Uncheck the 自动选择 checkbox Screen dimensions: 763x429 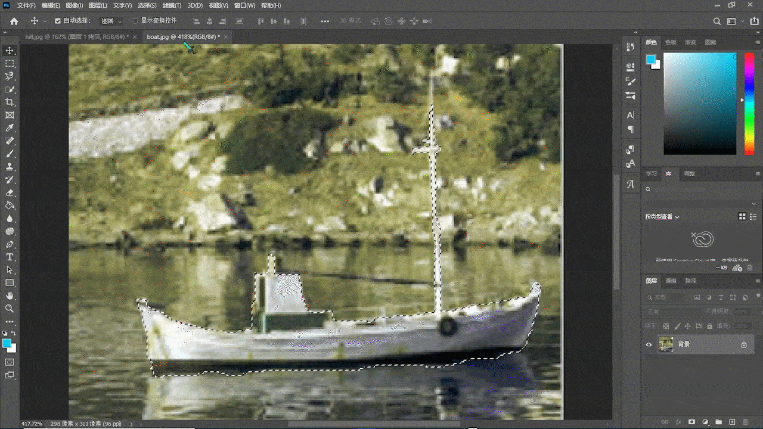click(x=58, y=21)
